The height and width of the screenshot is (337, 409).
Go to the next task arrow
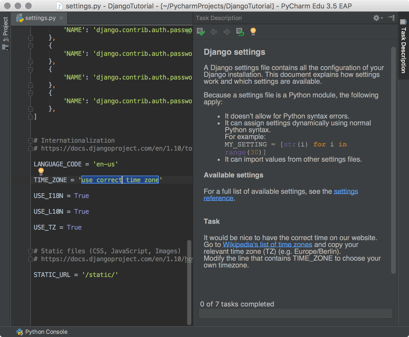coord(227,32)
